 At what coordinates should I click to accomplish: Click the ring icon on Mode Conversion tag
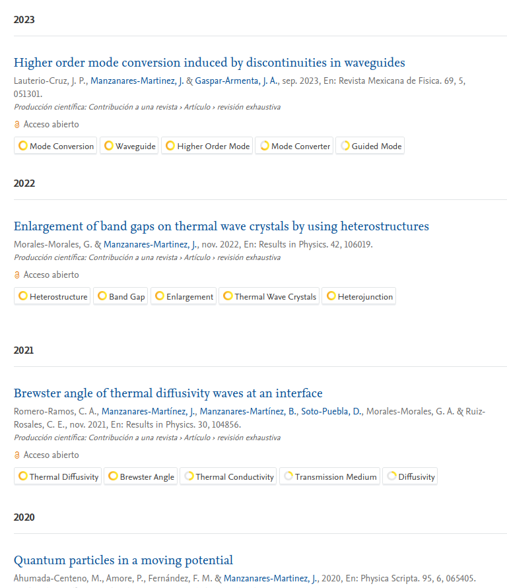(23, 146)
